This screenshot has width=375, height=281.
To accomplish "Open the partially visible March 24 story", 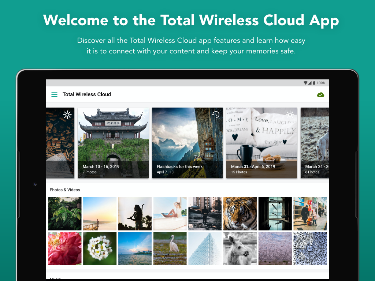I will pyautogui.click(x=315, y=143).
